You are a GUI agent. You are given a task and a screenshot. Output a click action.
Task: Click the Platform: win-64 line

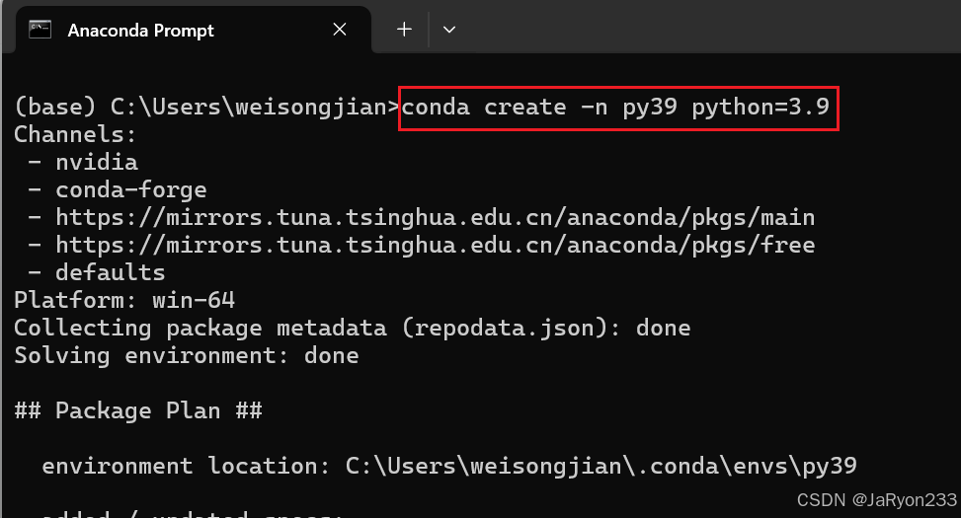(x=124, y=300)
